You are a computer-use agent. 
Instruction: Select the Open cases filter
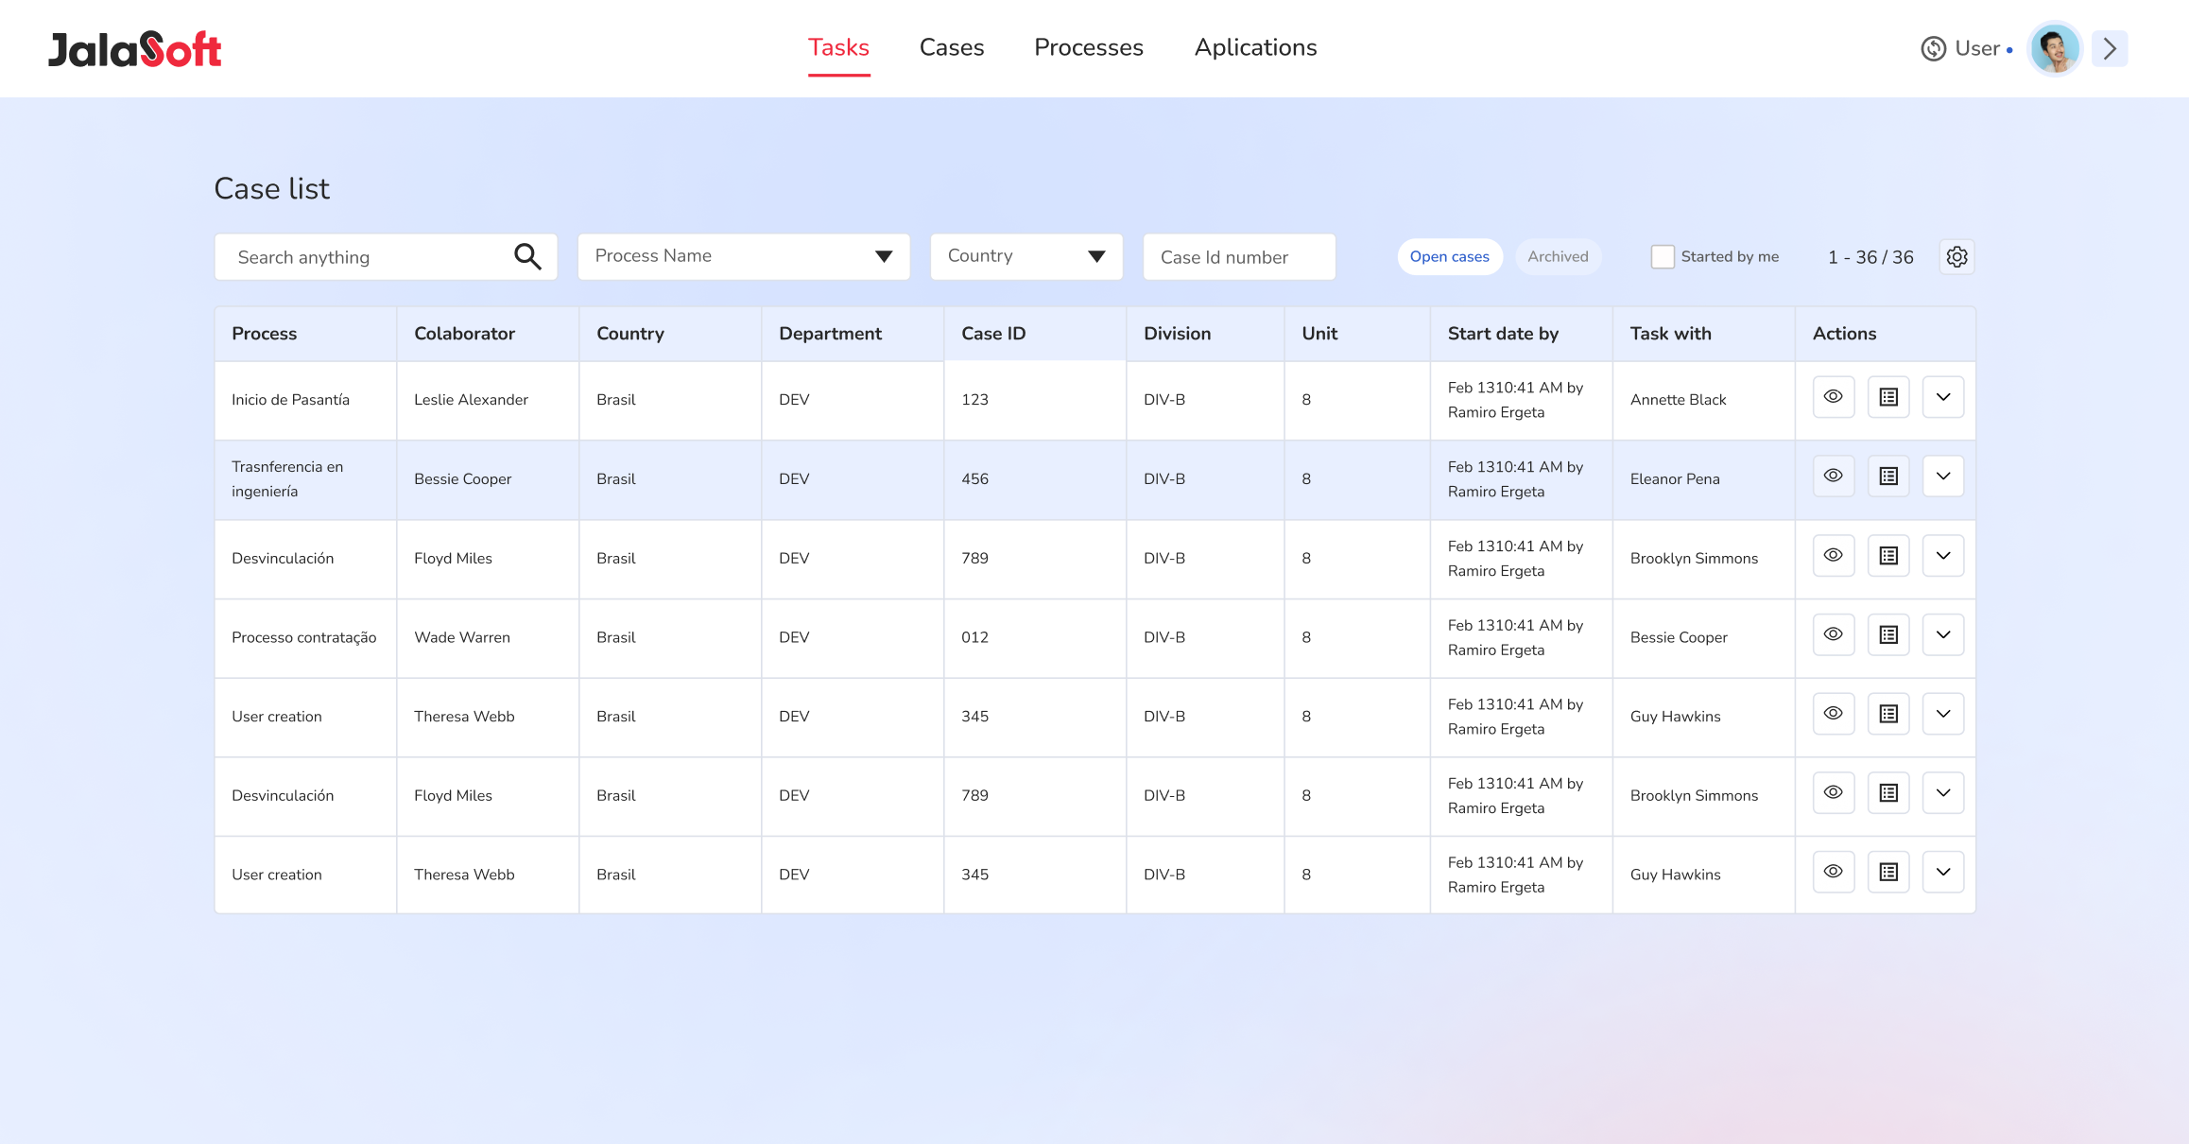(1450, 257)
